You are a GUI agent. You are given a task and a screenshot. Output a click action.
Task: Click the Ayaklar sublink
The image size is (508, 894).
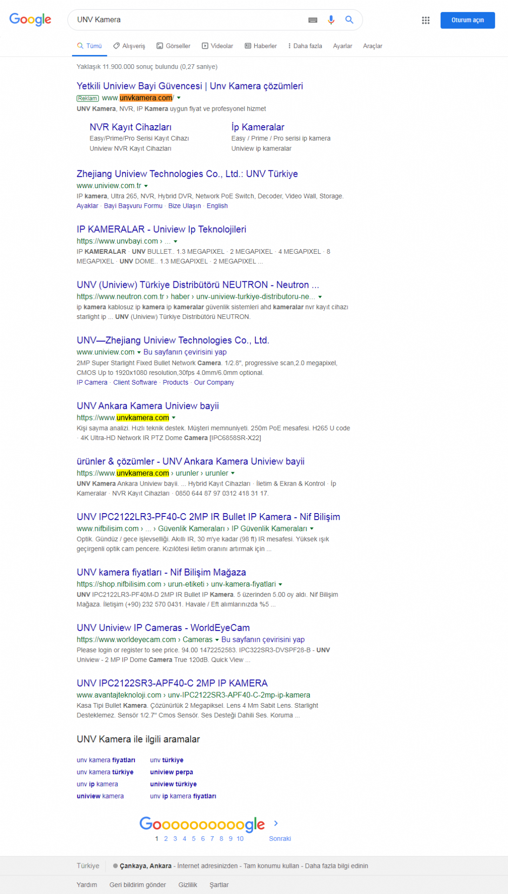click(87, 206)
